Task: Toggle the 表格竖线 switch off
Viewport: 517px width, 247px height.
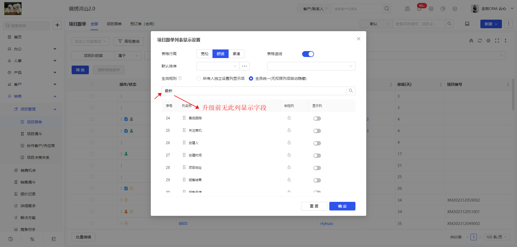Action: 308,54
